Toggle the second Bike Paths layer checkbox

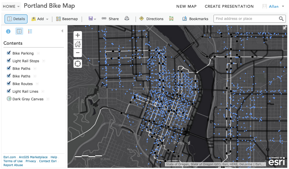click(8, 76)
